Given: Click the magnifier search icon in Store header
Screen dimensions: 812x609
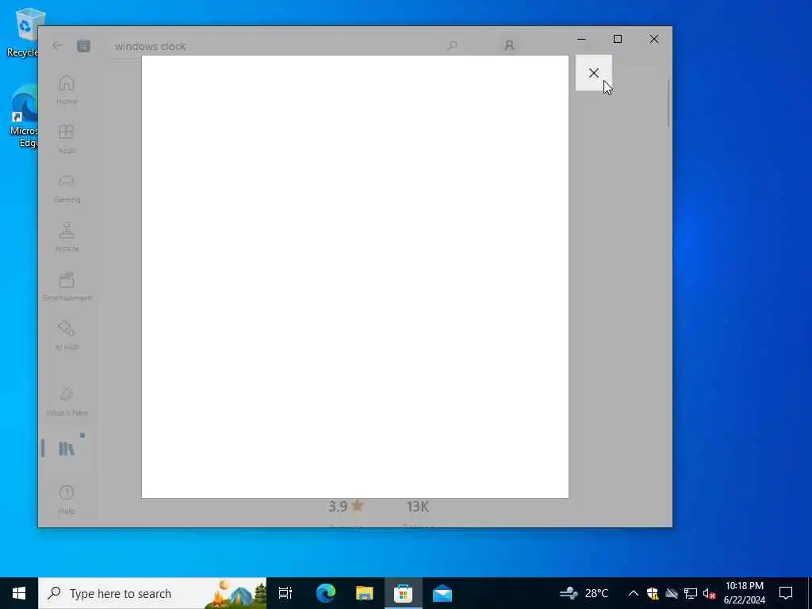Looking at the screenshot, I should (x=452, y=45).
